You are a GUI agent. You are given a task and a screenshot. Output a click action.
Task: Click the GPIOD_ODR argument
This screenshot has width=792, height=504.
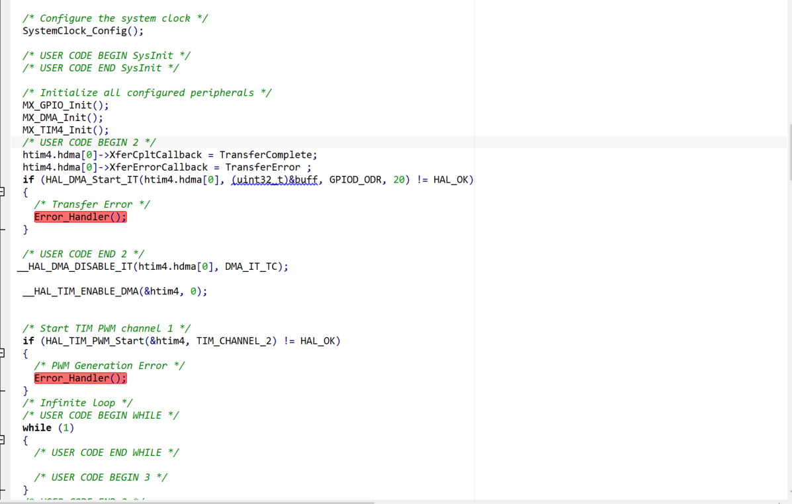coord(355,180)
